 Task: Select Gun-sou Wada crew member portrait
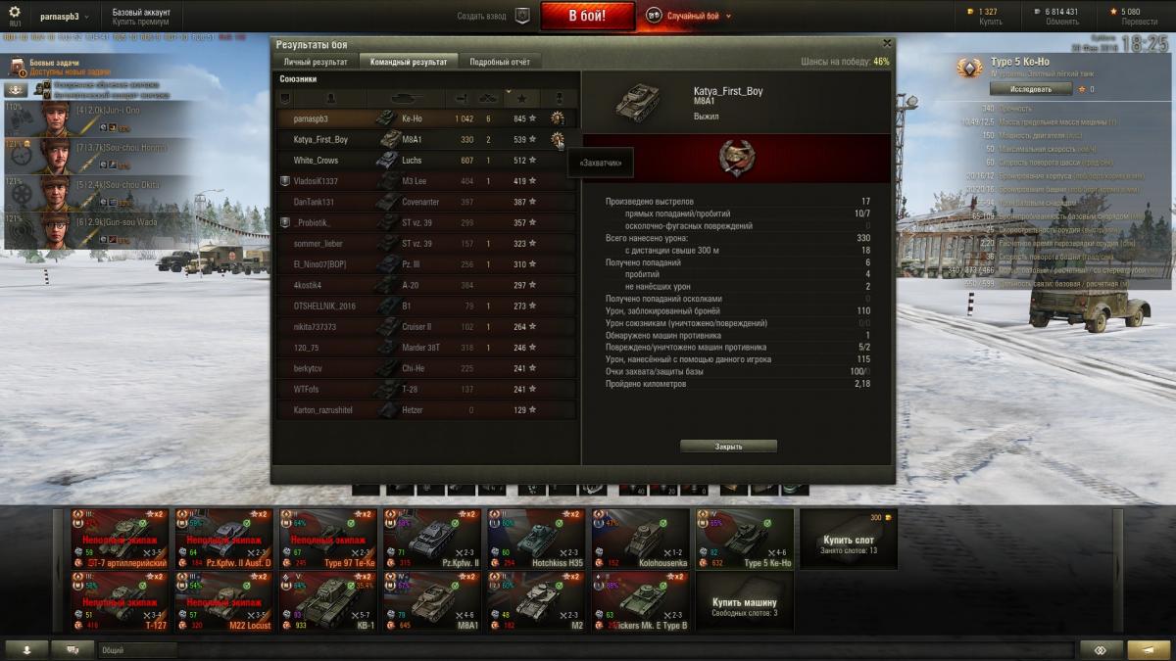(56, 229)
